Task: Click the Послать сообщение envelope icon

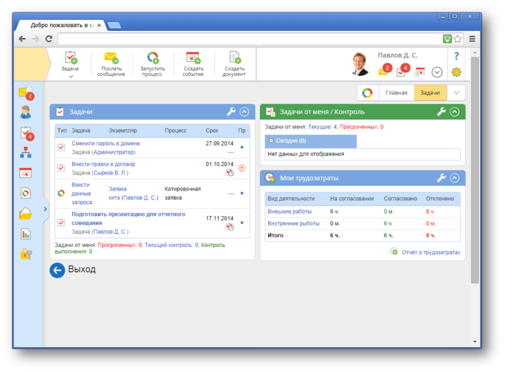Action: (111, 58)
